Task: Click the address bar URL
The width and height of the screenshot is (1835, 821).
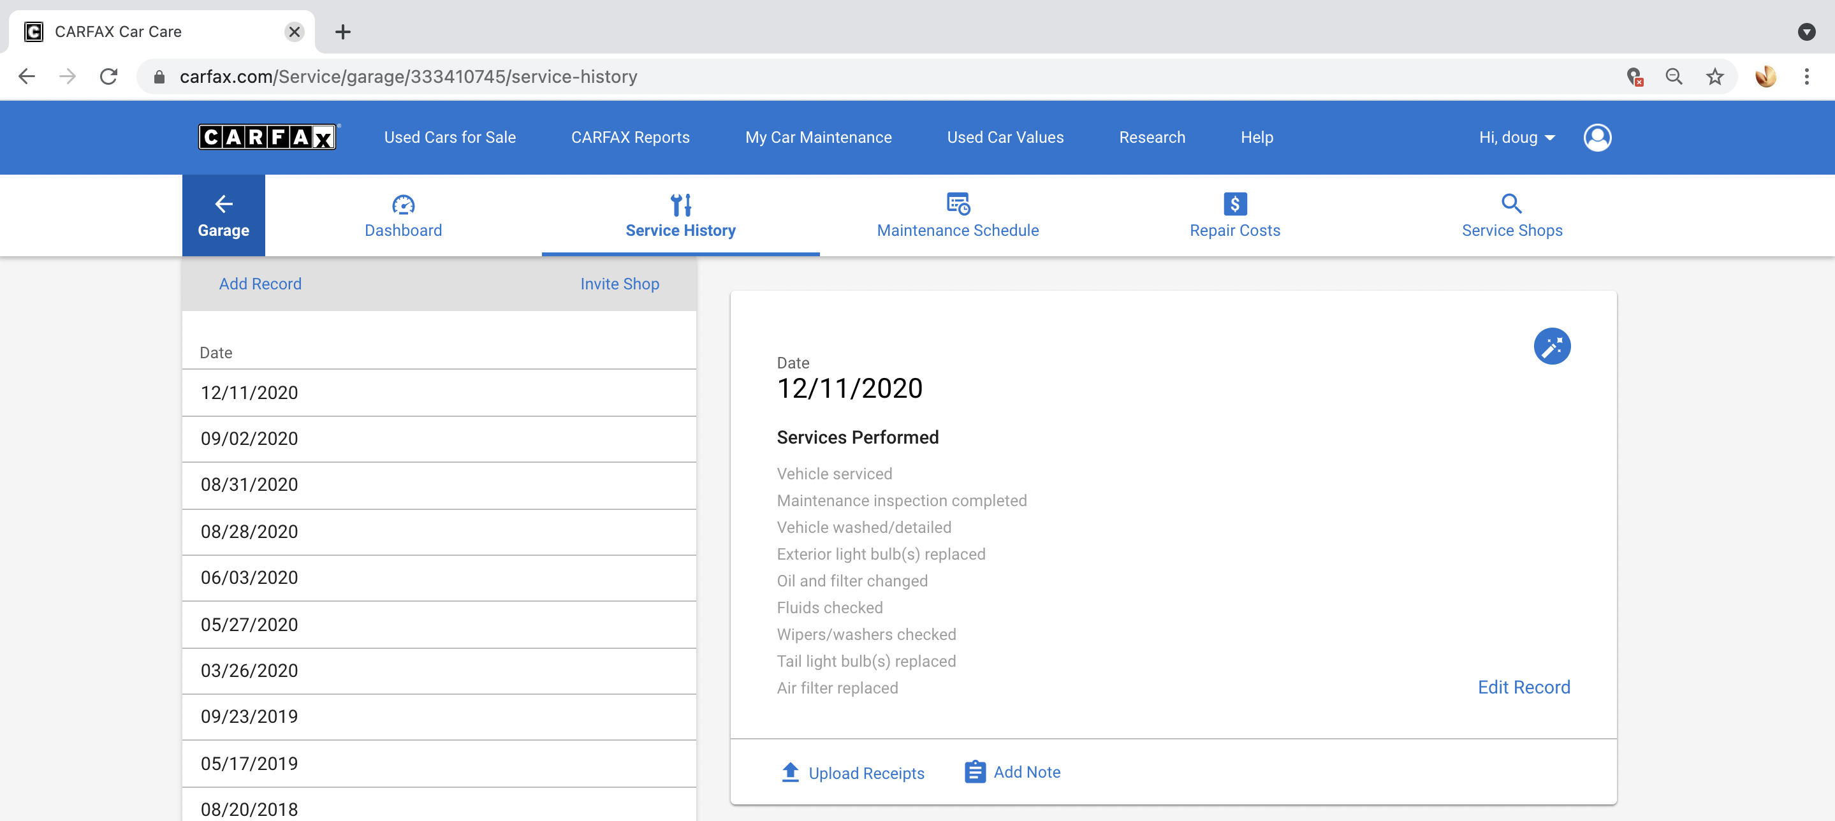Action: (408, 77)
